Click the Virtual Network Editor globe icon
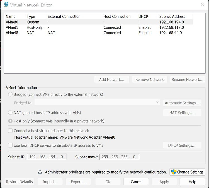209x188 pixels. coord(6,4)
